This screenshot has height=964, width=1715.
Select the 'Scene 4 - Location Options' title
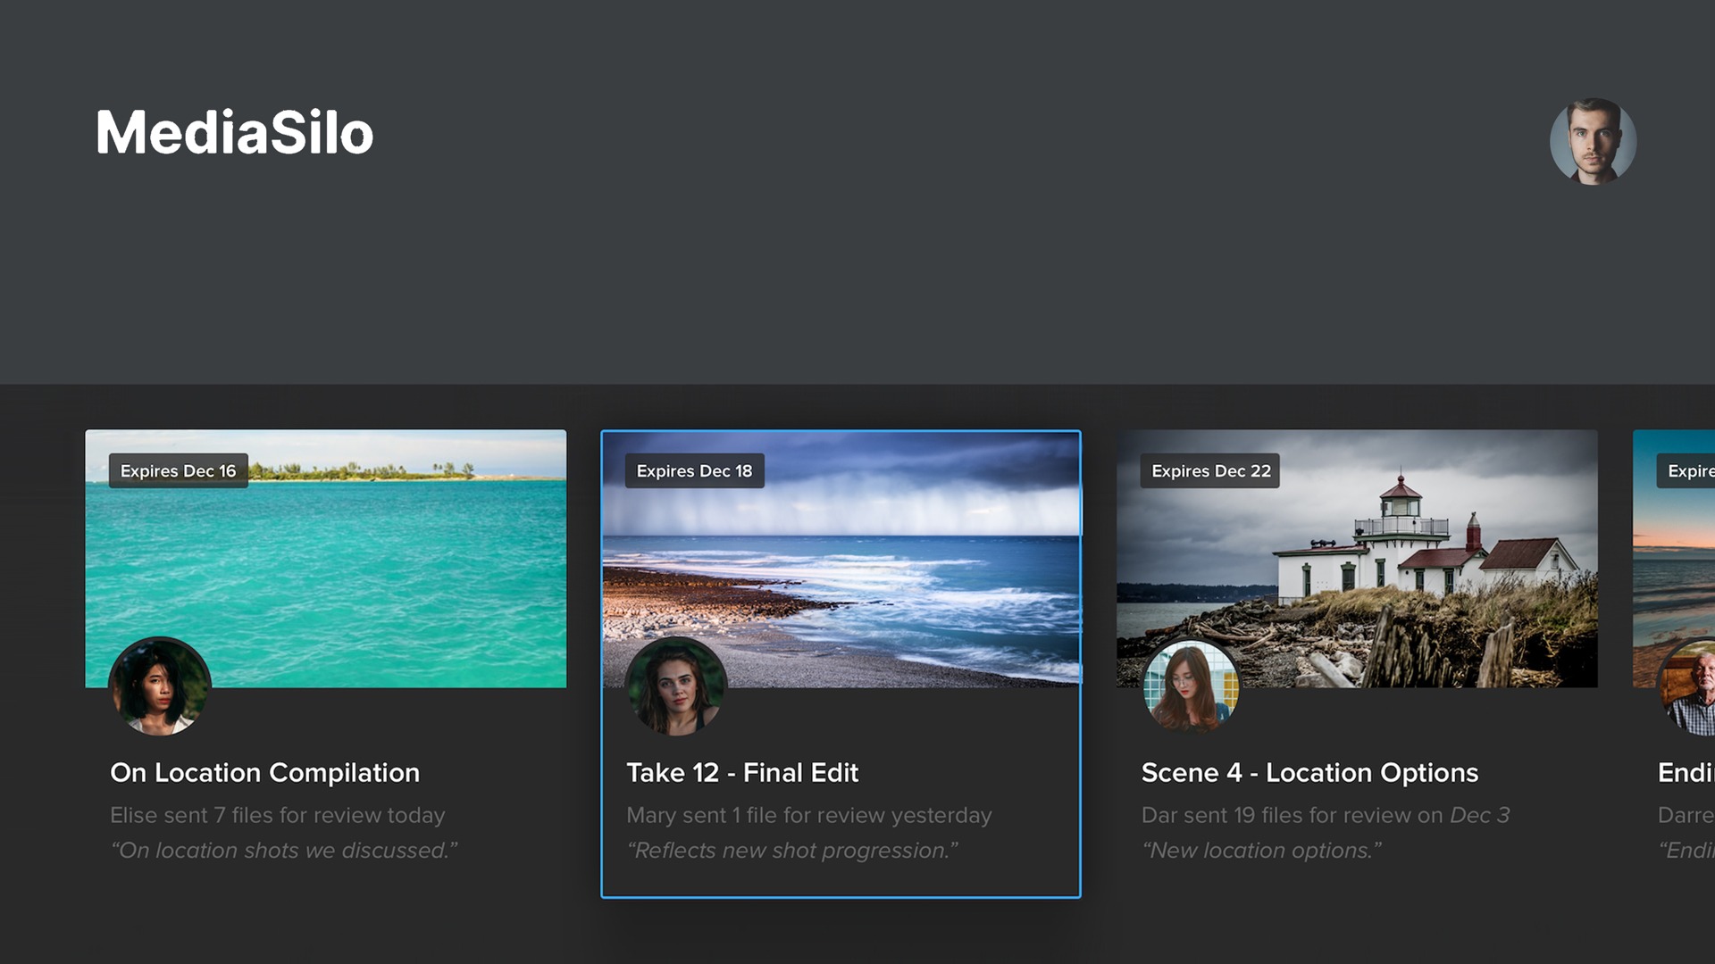pyautogui.click(x=1309, y=773)
